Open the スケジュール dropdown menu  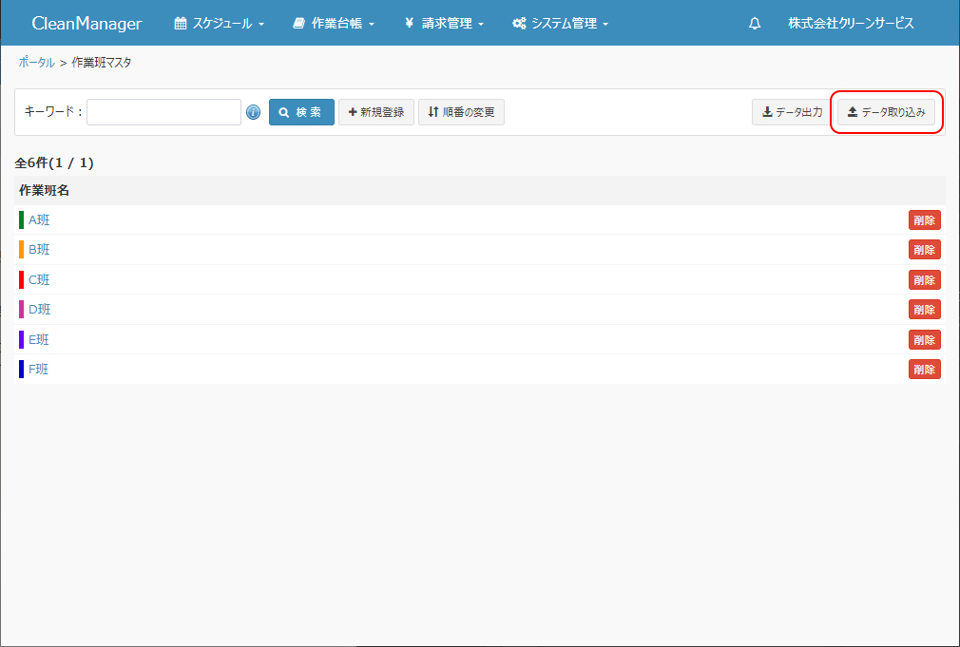[x=219, y=24]
